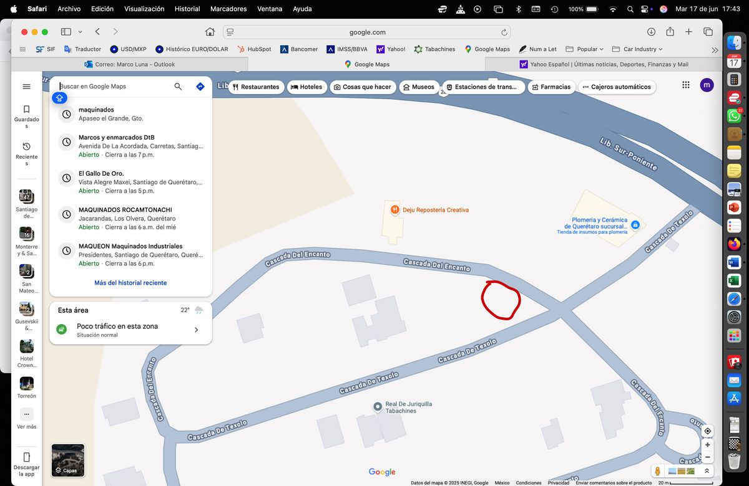
Task: Show Safari tab overview
Action: click(x=708, y=32)
